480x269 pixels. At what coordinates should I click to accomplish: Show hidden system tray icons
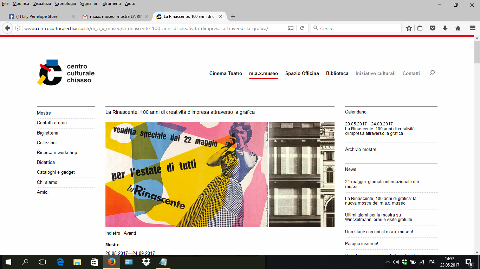pyautogui.click(x=387, y=262)
